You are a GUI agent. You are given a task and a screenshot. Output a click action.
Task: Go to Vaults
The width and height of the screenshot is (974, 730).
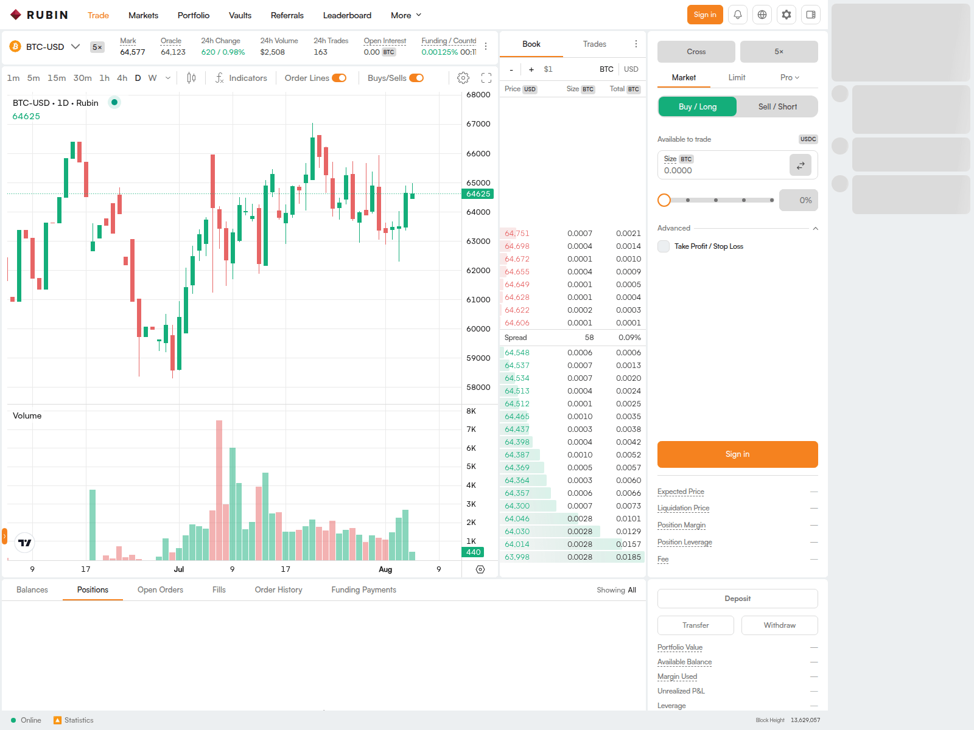240,15
